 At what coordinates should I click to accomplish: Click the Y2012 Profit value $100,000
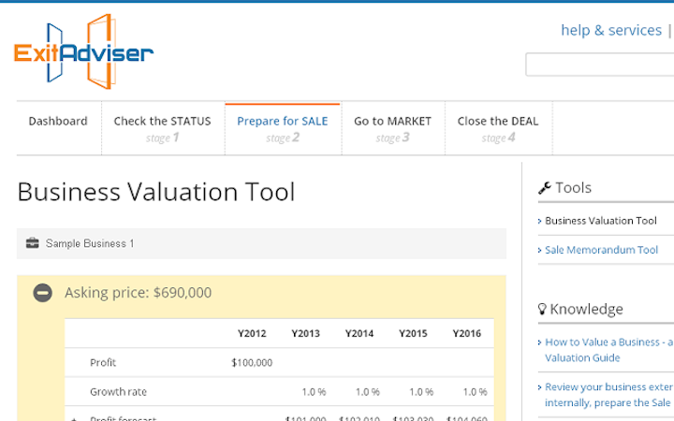coord(252,363)
